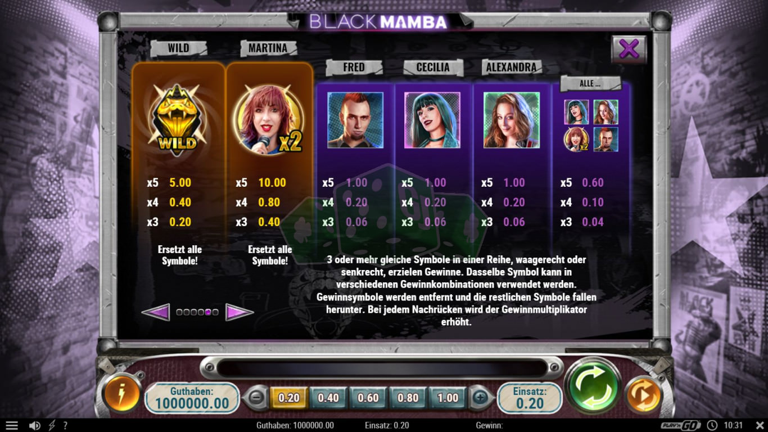The height and width of the screenshot is (432, 768).
Task: Go to the previous paytable page arrow
Action: [x=156, y=312]
